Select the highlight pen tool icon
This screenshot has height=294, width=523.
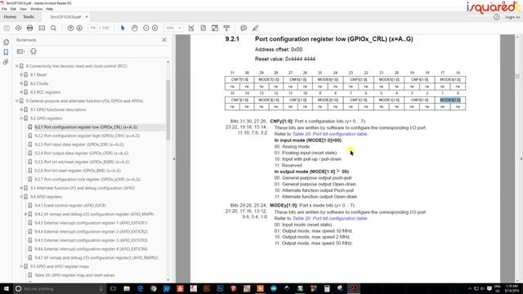point(256,29)
